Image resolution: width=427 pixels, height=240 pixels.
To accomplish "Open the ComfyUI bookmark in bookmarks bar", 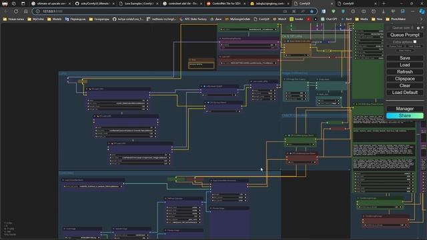I will pos(262,19).
